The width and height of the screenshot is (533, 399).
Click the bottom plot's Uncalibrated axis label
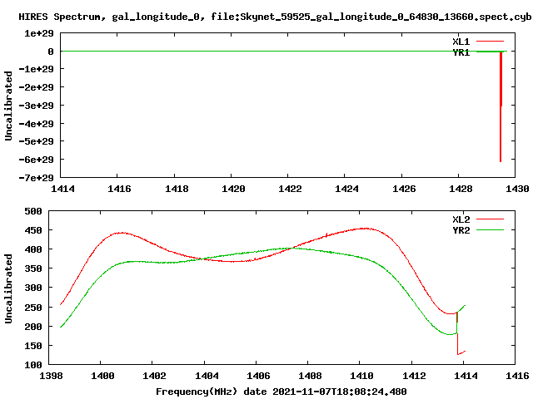[8, 288]
